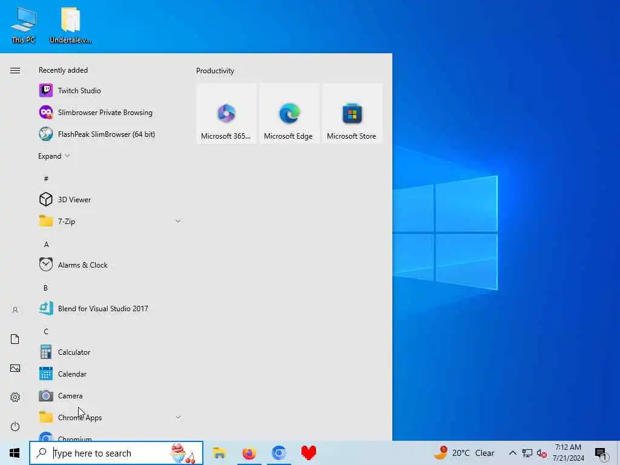Click the letter A section header

click(46, 245)
